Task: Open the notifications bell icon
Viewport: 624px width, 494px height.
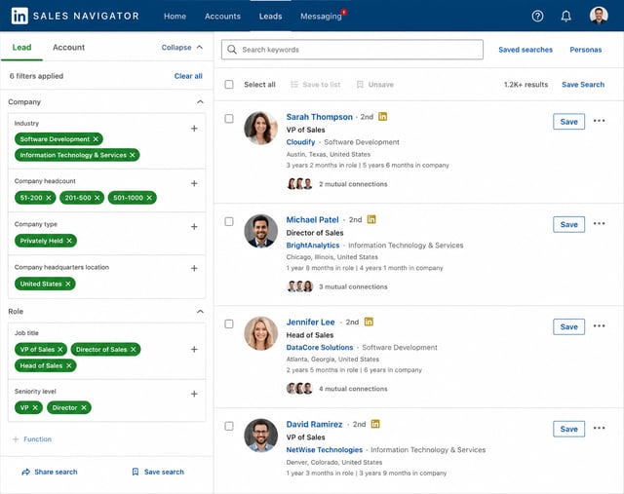Action: [x=565, y=16]
